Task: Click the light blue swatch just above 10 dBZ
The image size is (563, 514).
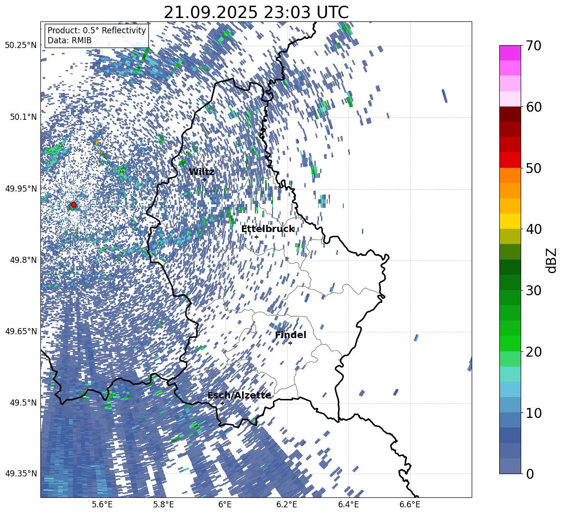Action: (x=510, y=405)
